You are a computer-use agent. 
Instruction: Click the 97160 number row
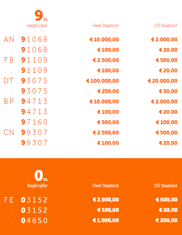(x=91, y=122)
